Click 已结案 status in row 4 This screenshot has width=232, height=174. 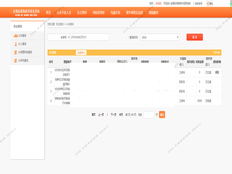208,101
